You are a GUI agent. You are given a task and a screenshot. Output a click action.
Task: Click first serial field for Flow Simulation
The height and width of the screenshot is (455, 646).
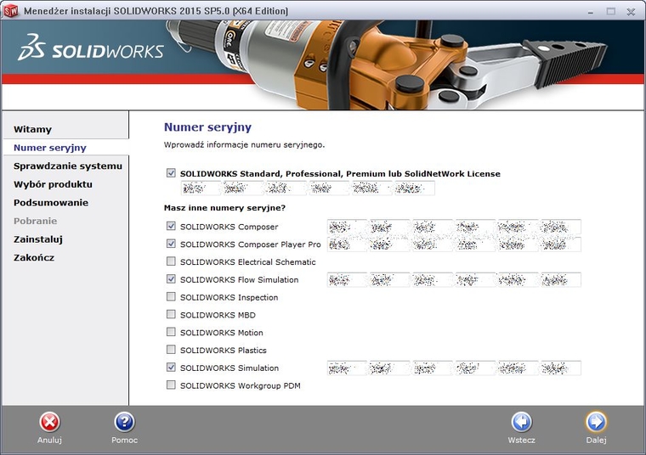[x=347, y=280]
